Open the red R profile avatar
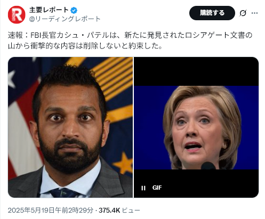 coord(17,14)
